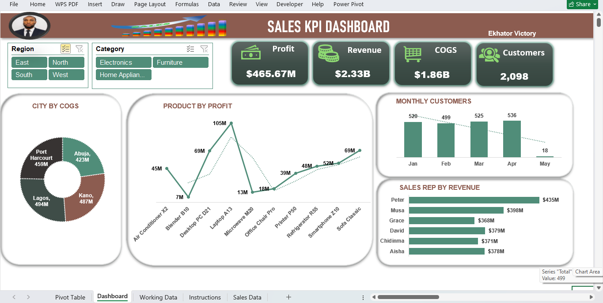Select the Ekhator Victory name text
Screen dimensions: 603x303
pos(512,33)
